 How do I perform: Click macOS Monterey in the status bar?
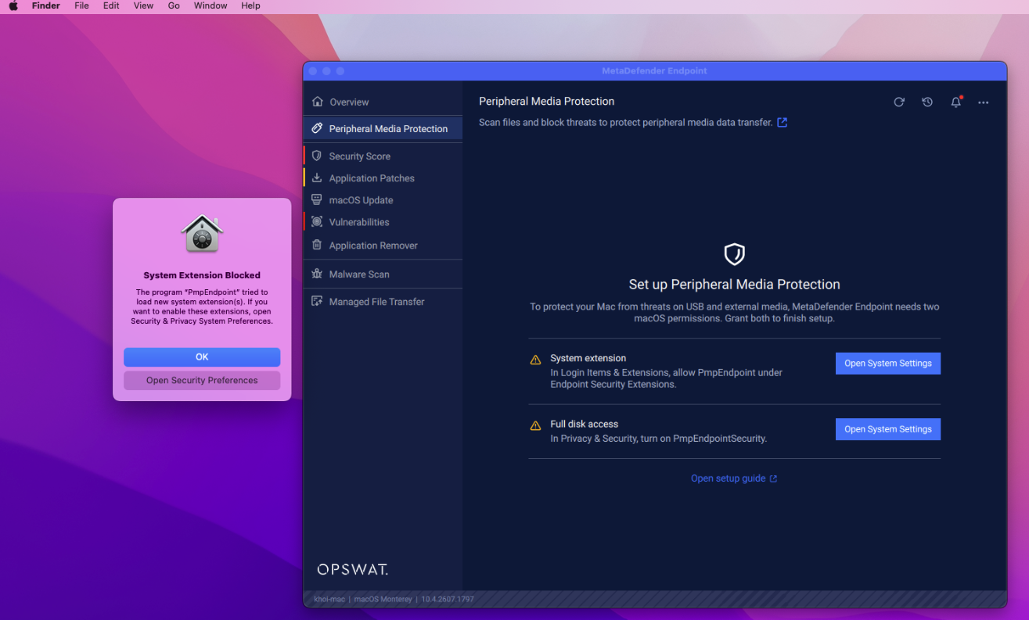coord(383,600)
